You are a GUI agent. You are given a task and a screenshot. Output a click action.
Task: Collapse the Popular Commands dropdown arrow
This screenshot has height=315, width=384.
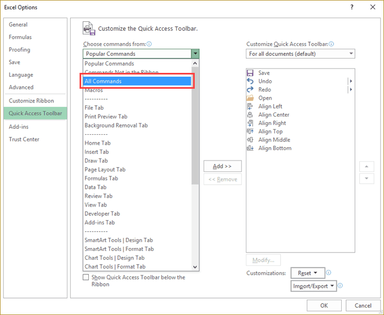click(x=195, y=54)
